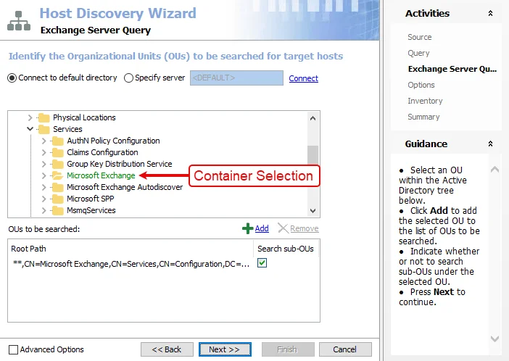Go to the Summary activity step
509x361 pixels.
point(423,117)
